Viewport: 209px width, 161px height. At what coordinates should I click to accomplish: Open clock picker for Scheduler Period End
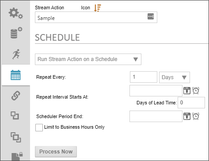click(x=196, y=116)
